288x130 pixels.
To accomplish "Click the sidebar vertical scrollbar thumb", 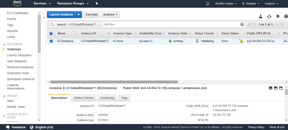I will tap(39, 34).
